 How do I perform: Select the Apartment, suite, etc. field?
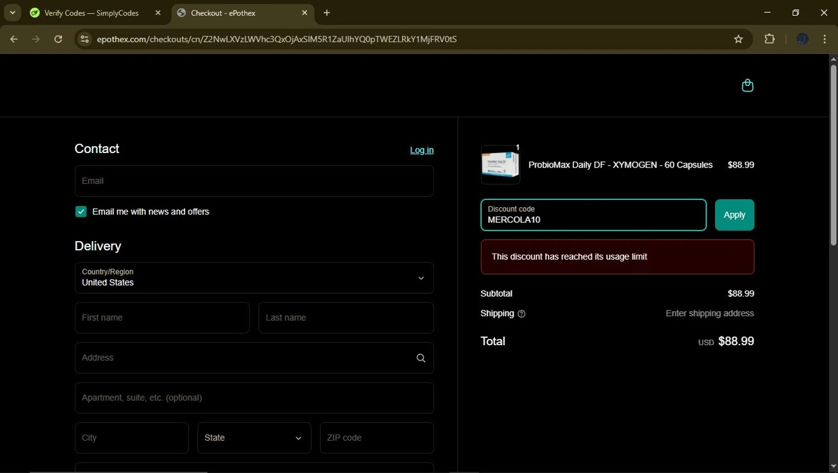[254, 398]
